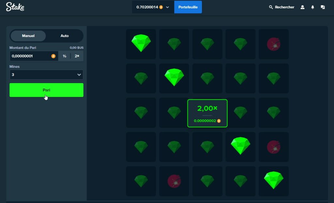
Task: Click the bright gem in bottom-right tile
Action: tap(273, 181)
